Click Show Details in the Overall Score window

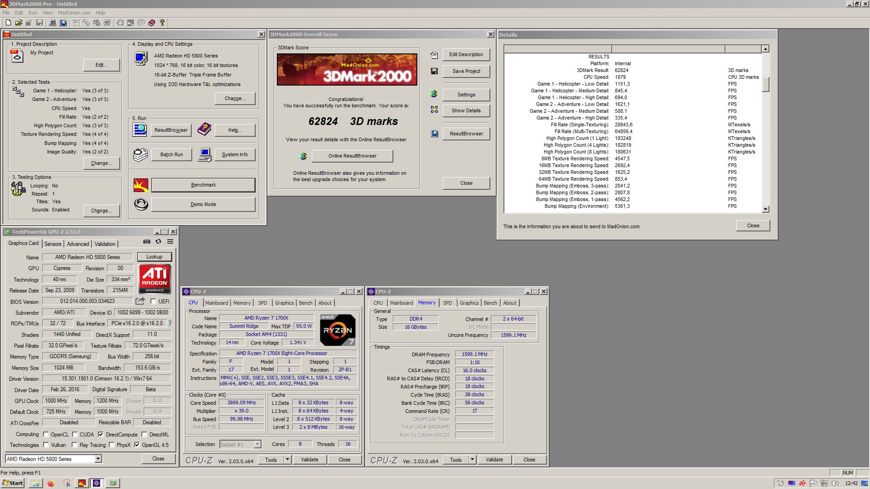point(466,110)
